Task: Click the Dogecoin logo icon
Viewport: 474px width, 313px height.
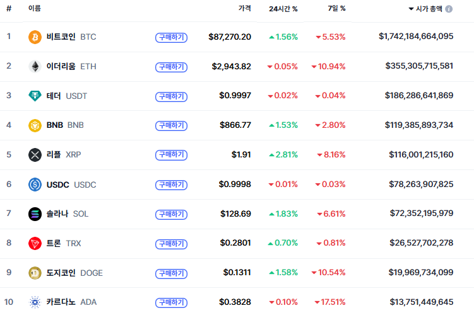Action: [35, 273]
